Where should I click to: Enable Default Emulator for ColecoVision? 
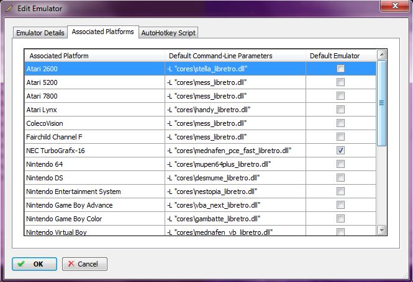click(340, 123)
